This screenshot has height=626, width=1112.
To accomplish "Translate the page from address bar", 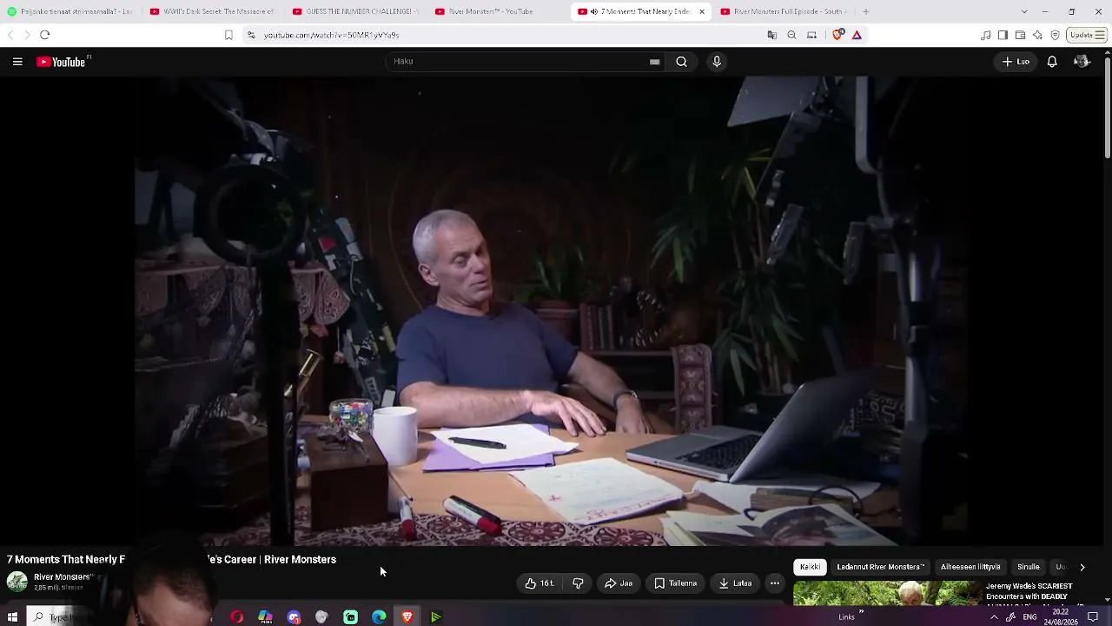I will pyautogui.click(x=771, y=35).
